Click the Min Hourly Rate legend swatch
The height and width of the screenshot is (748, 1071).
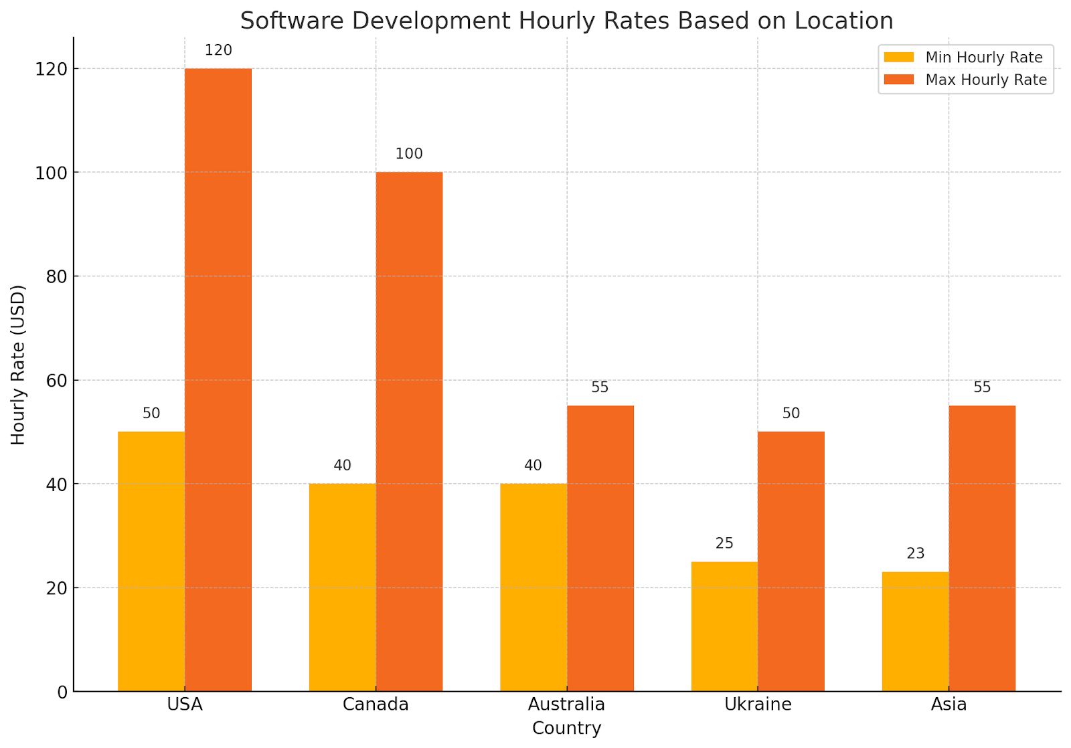(x=899, y=58)
